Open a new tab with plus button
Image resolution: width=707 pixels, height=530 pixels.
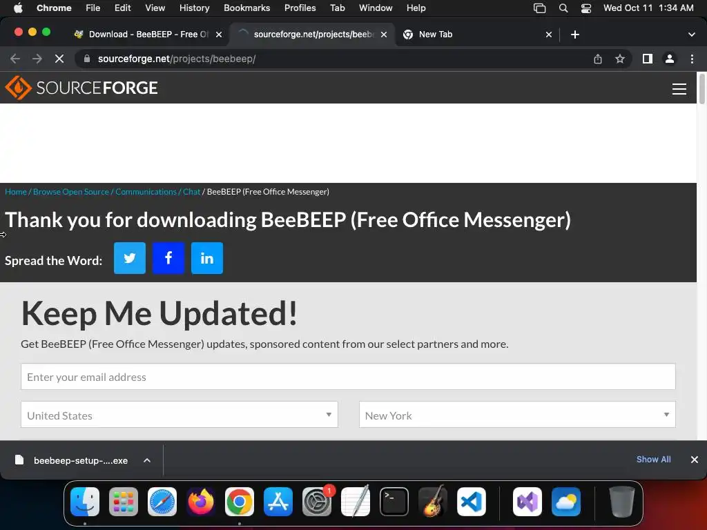pos(575,35)
